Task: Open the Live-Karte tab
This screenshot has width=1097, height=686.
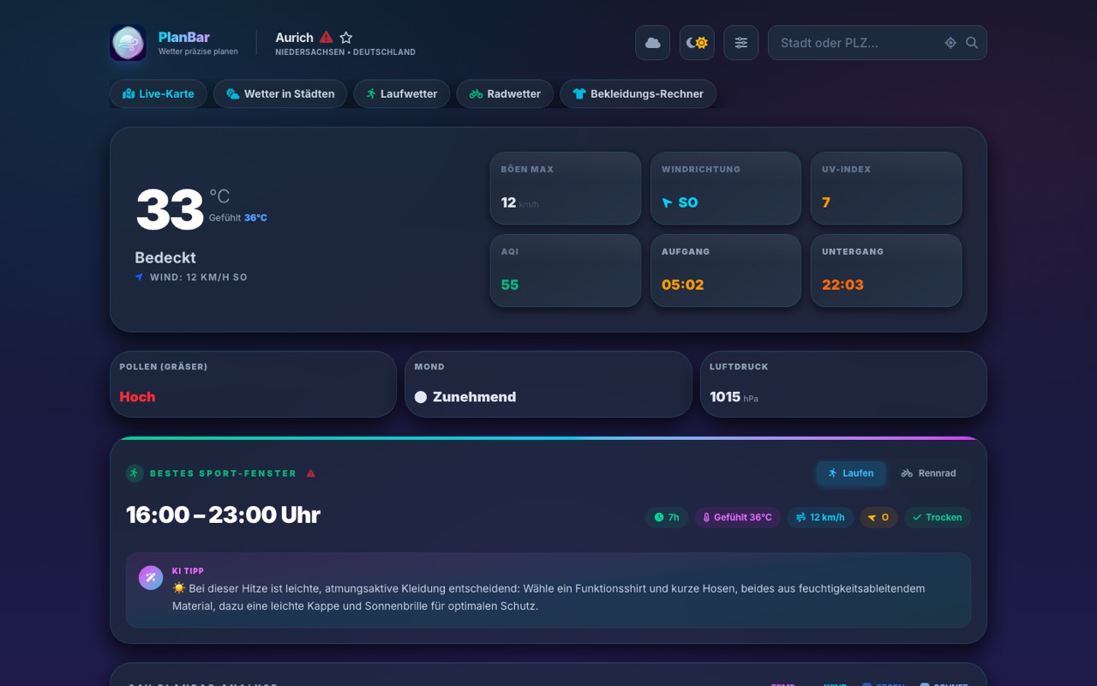Action: click(x=159, y=93)
